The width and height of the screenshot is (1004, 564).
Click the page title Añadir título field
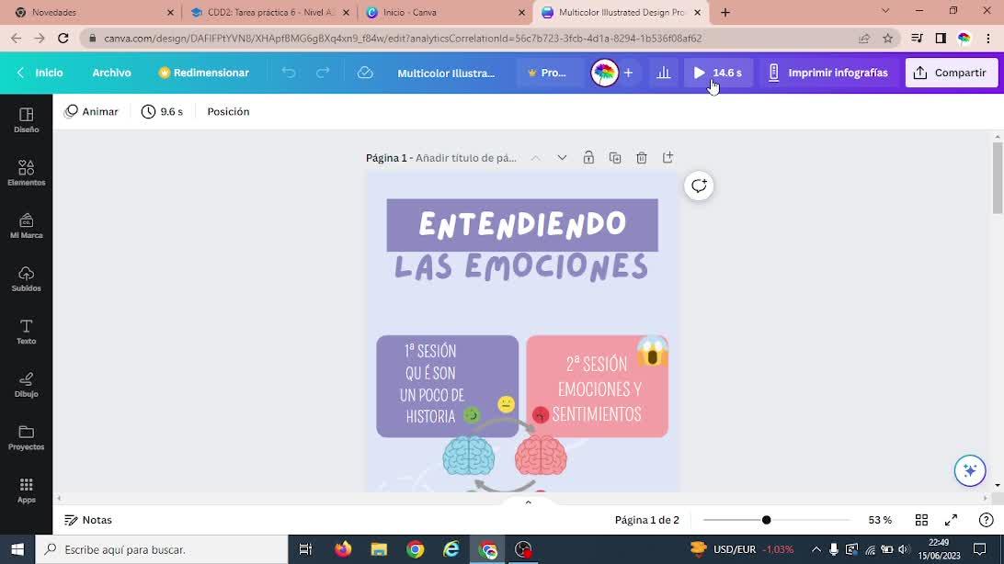(466, 157)
